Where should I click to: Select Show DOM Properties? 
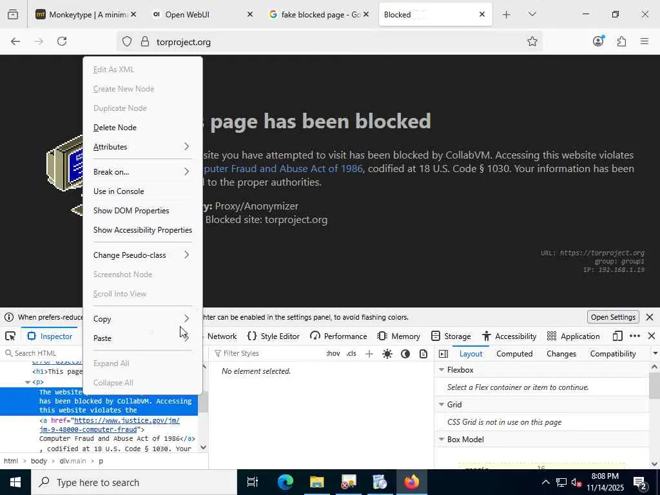click(x=142, y=211)
